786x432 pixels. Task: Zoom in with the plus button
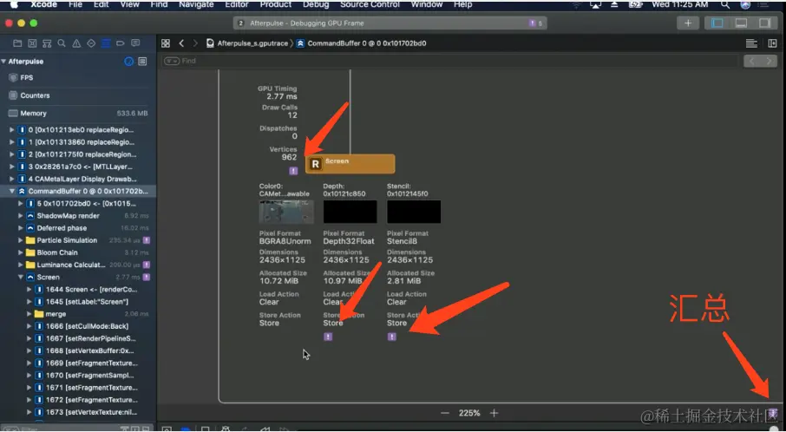click(495, 413)
